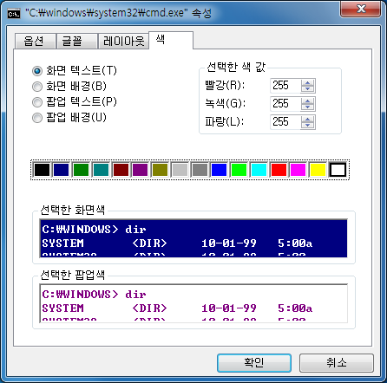
Task: Pick the bright green color swatch
Action: coord(239,170)
